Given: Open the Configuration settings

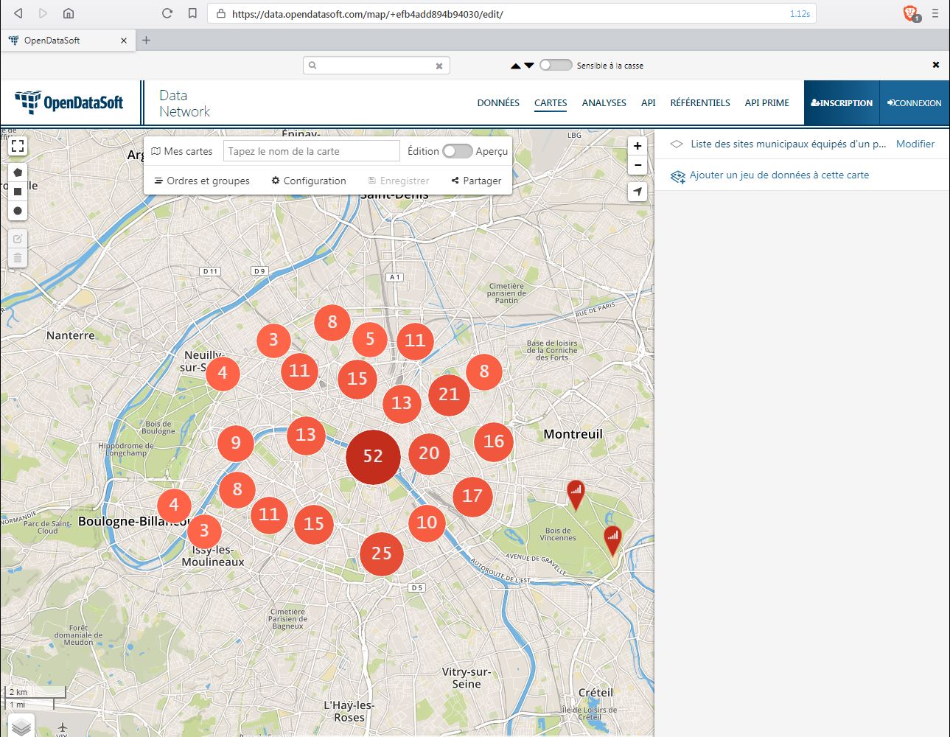Looking at the screenshot, I should click(x=308, y=181).
